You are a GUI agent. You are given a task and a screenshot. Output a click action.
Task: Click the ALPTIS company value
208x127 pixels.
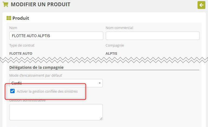pos(111,53)
